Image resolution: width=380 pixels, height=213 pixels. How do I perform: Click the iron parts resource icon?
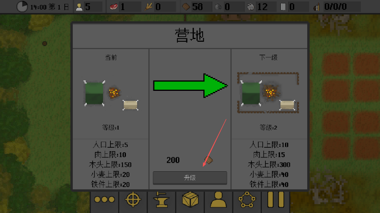pyautogui.click(x=283, y=7)
